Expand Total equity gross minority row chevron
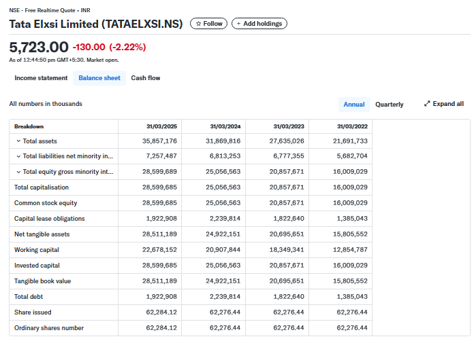 click(18, 172)
